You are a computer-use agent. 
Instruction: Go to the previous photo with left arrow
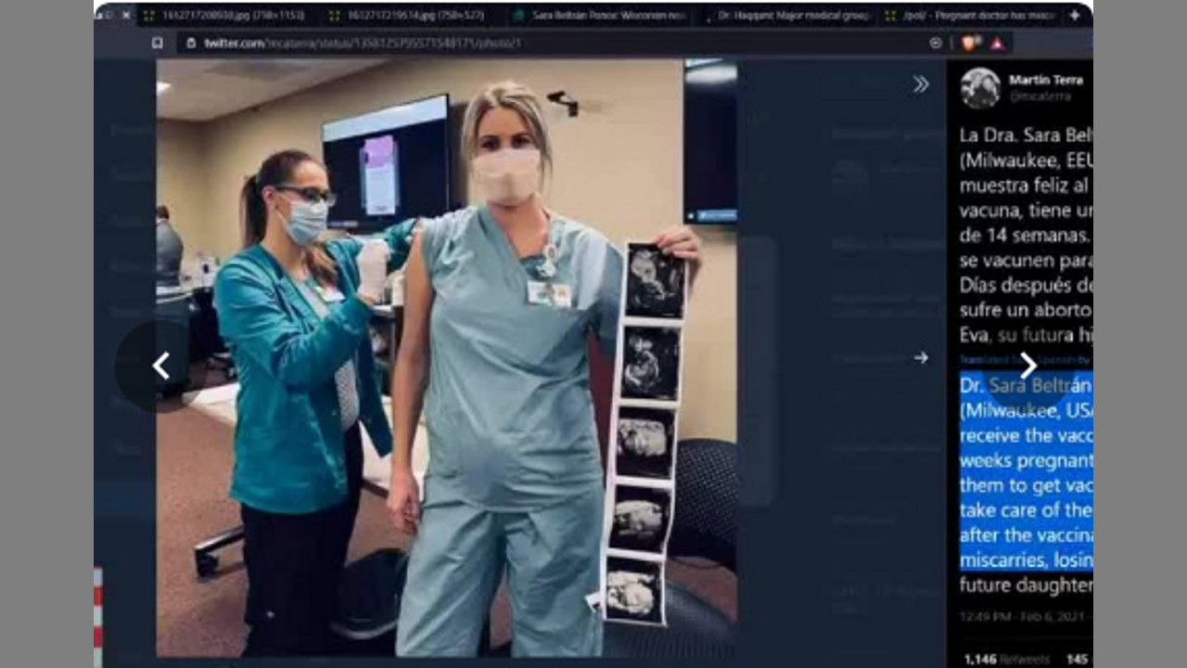pyautogui.click(x=160, y=366)
